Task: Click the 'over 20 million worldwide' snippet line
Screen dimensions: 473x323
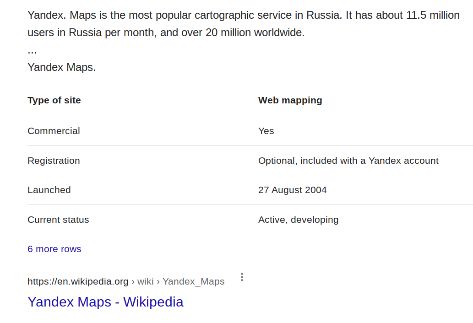Action: coord(166,32)
